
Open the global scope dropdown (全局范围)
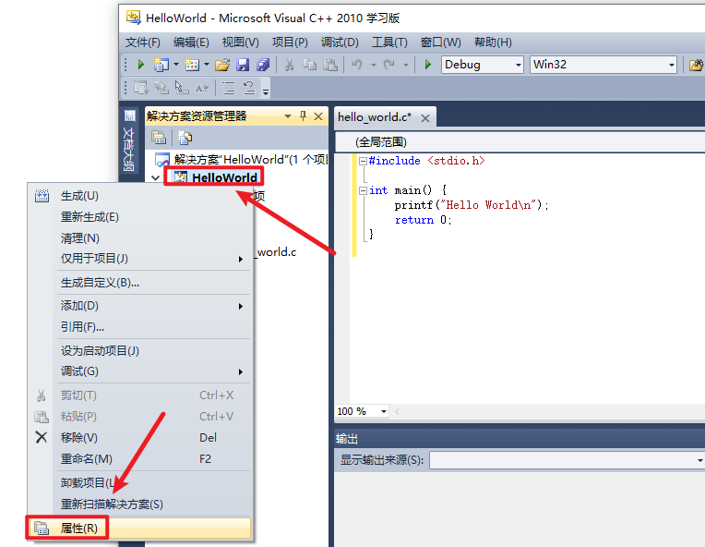(520, 142)
